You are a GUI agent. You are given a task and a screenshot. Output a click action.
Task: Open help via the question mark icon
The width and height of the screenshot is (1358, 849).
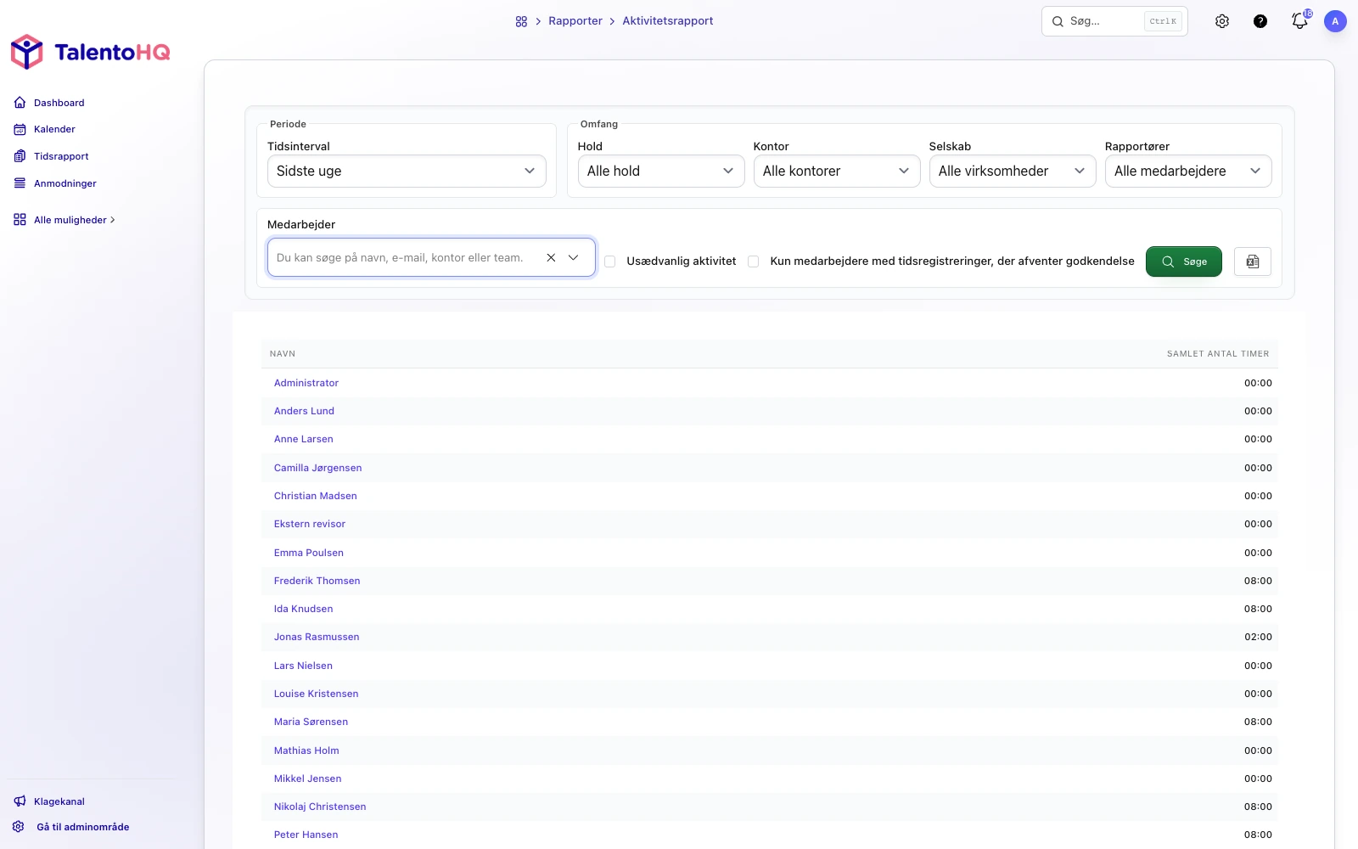pyautogui.click(x=1260, y=21)
